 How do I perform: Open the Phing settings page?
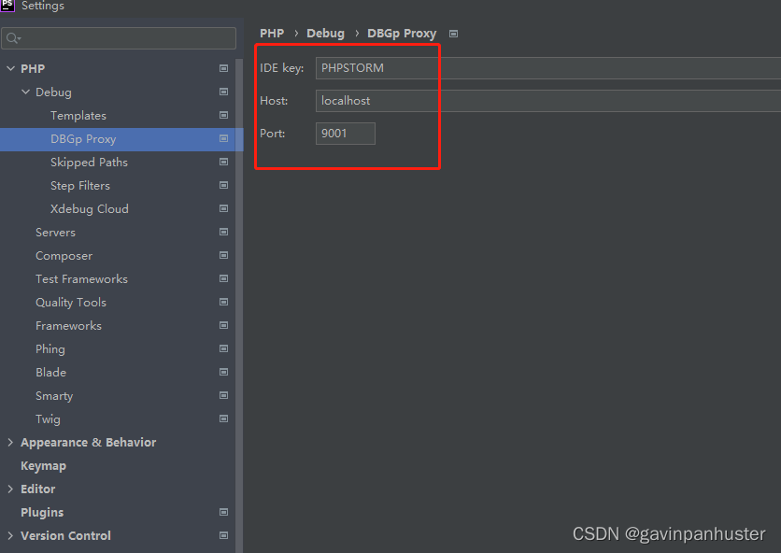tap(50, 349)
